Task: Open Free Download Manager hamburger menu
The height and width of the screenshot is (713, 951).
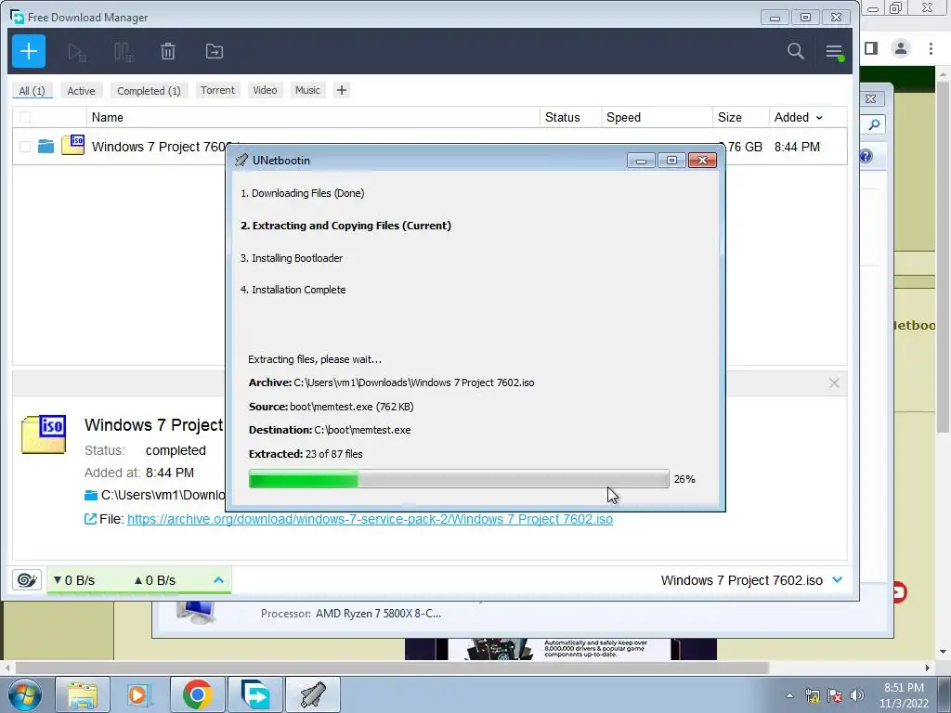Action: click(x=834, y=52)
